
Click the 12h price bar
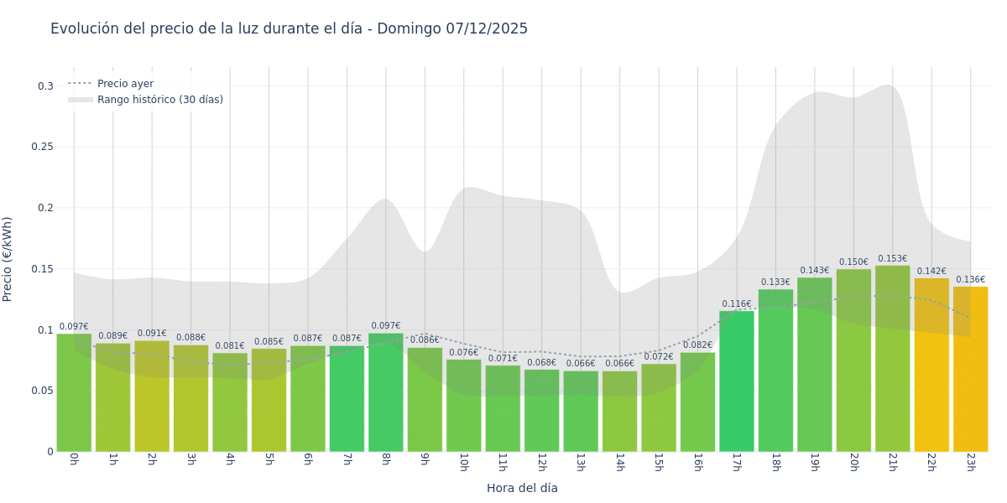click(541, 411)
